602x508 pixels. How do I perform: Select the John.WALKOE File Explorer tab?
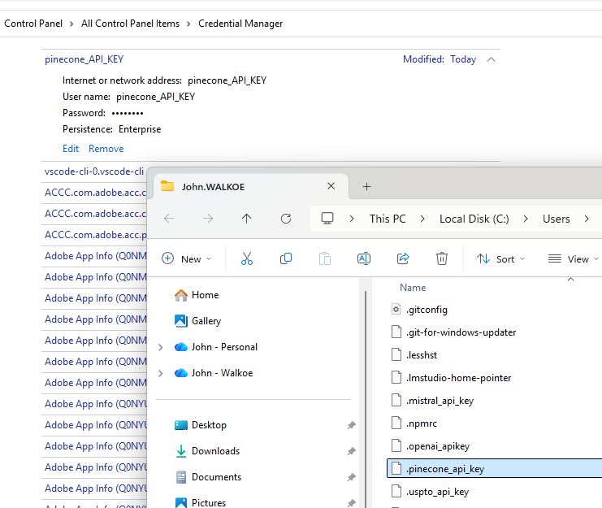[x=249, y=187]
